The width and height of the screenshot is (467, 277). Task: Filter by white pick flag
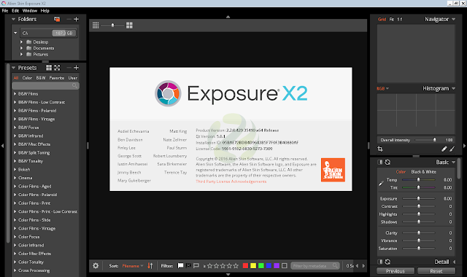point(180,265)
